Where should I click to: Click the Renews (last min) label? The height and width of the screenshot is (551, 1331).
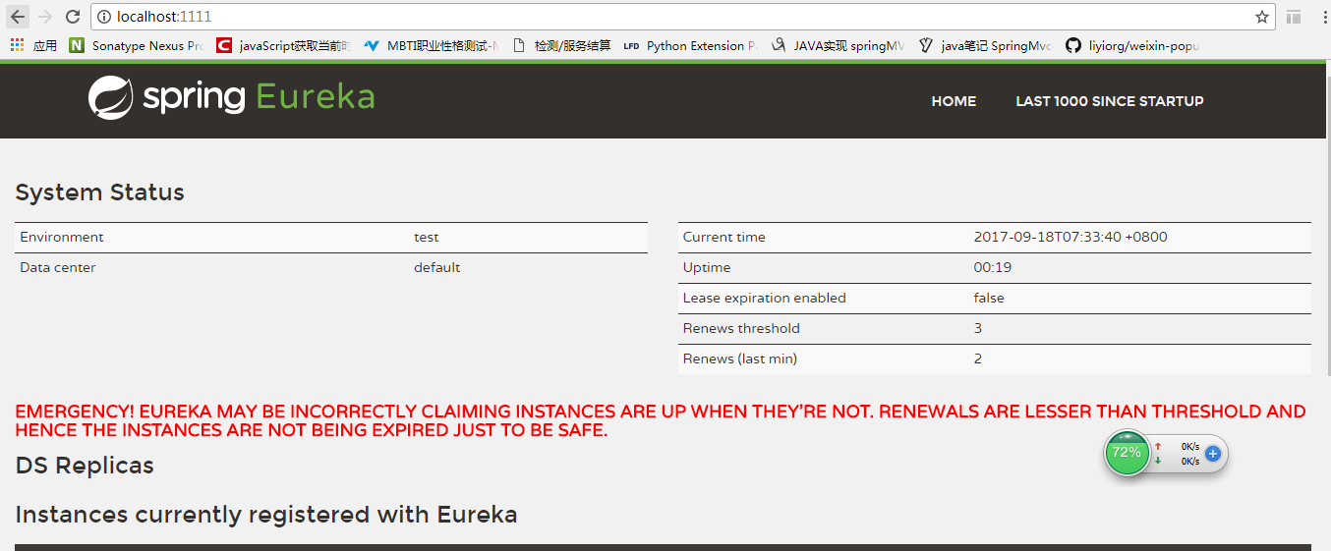pos(740,359)
